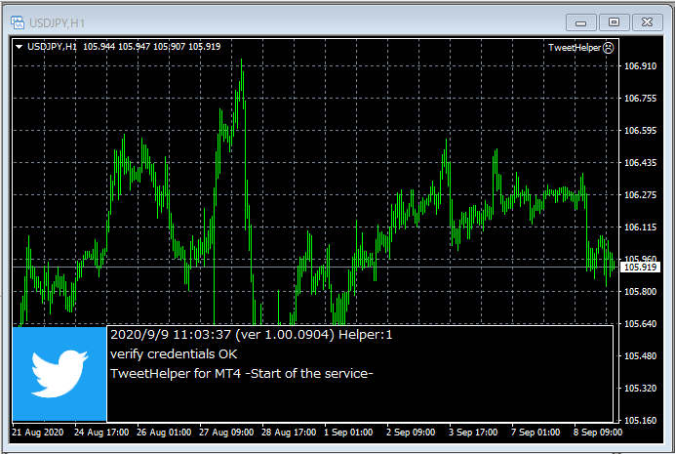Click the 106.115 price scale value
This screenshot has height=454, width=675.
coord(640,227)
